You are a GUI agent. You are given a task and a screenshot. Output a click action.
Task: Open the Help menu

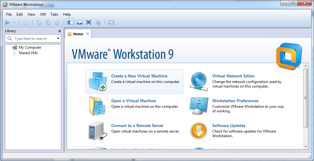(x=67, y=14)
